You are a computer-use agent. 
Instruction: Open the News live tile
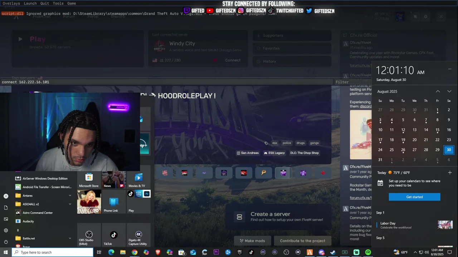tap(113, 180)
